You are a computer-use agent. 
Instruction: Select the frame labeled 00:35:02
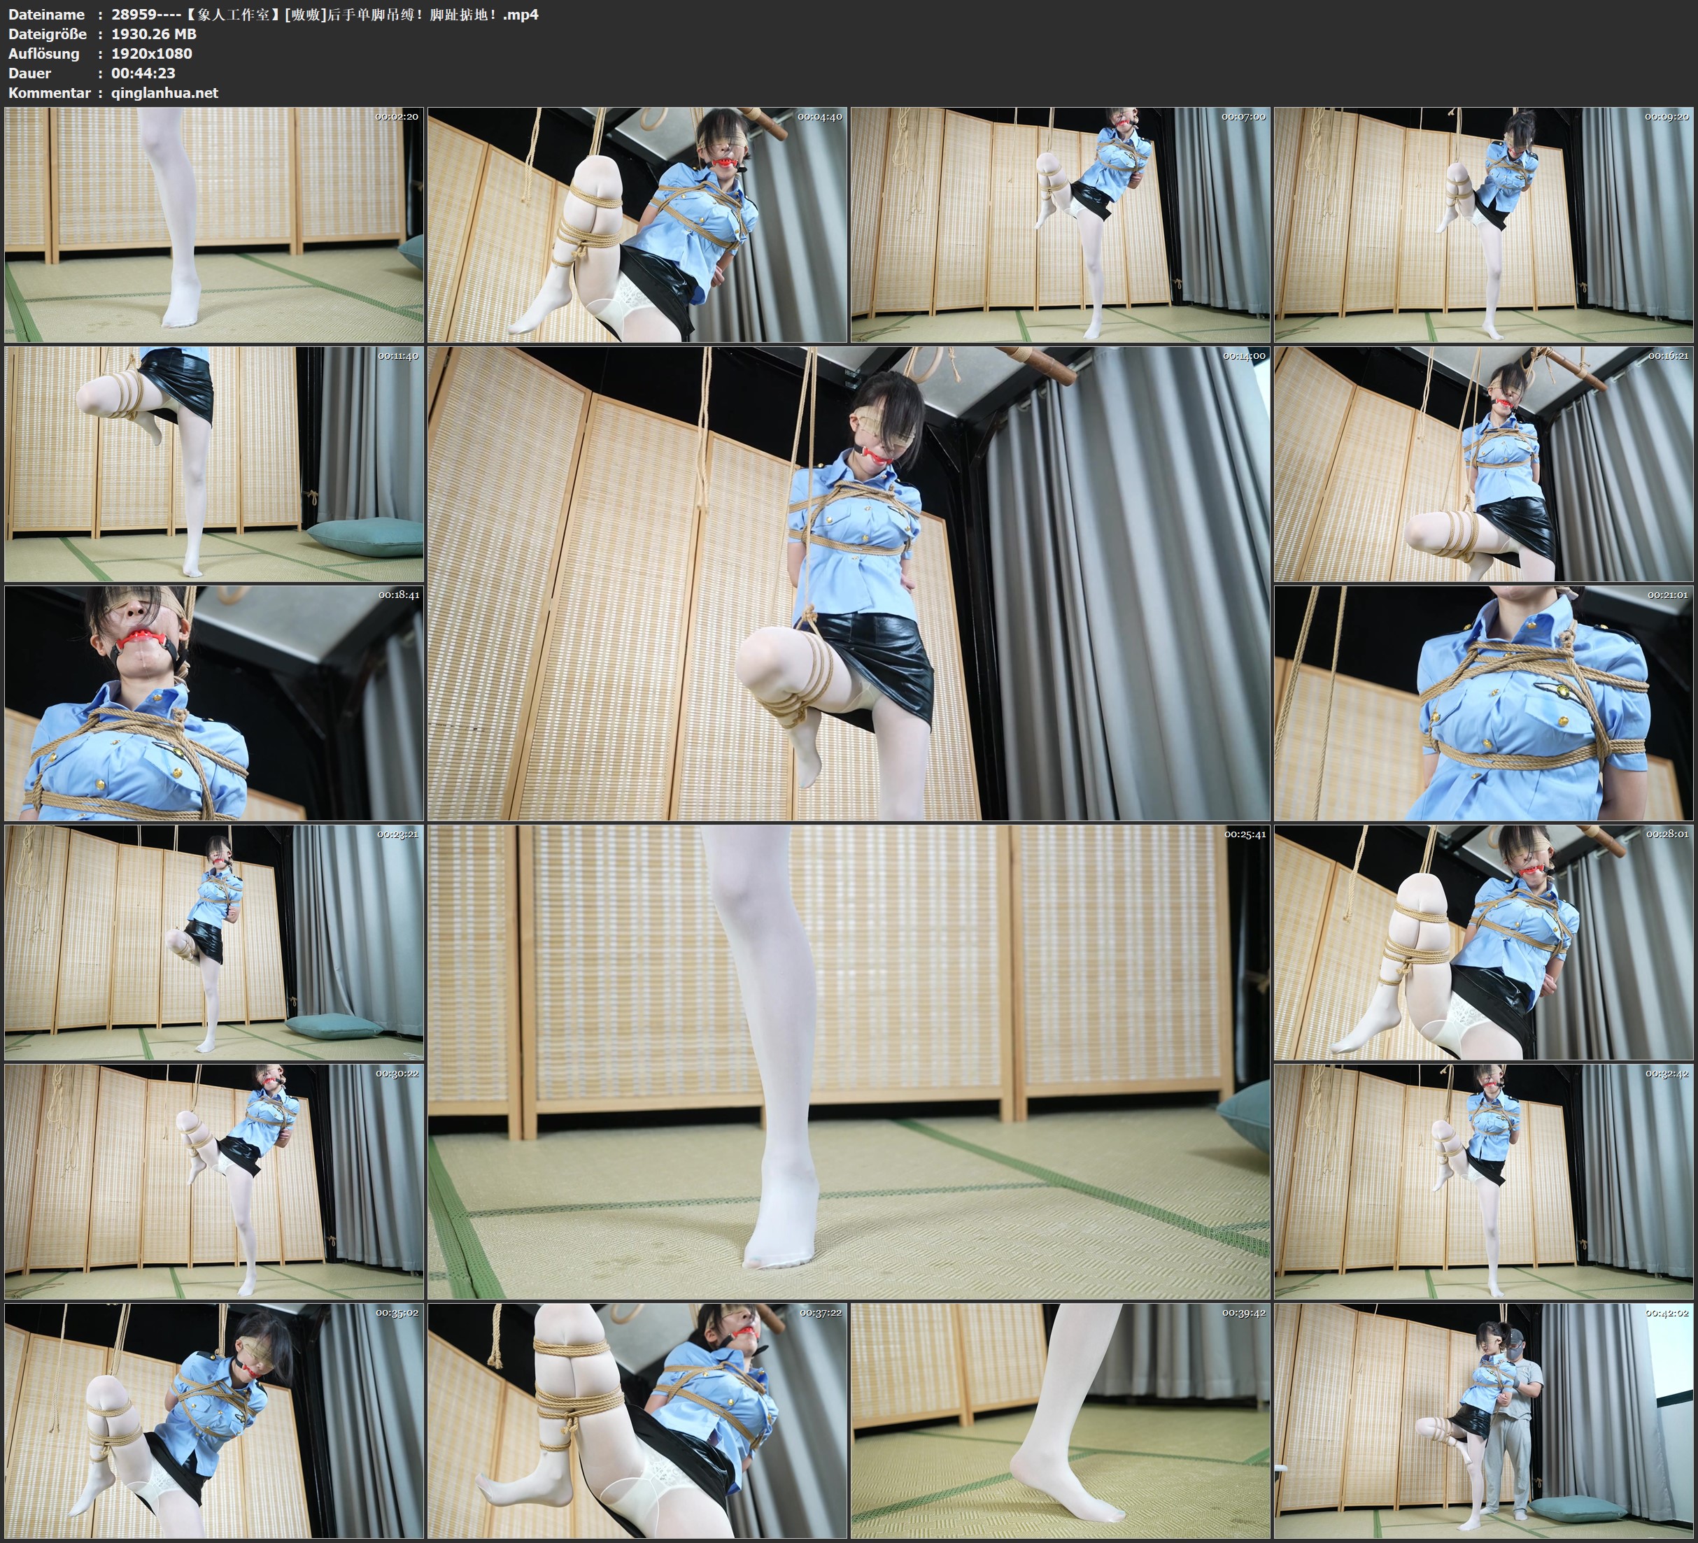(x=214, y=1420)
